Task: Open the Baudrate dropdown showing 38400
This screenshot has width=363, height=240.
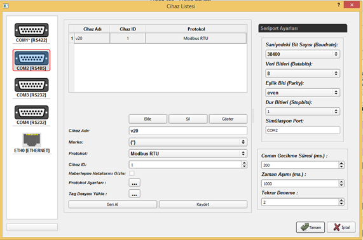Action: 303,54
